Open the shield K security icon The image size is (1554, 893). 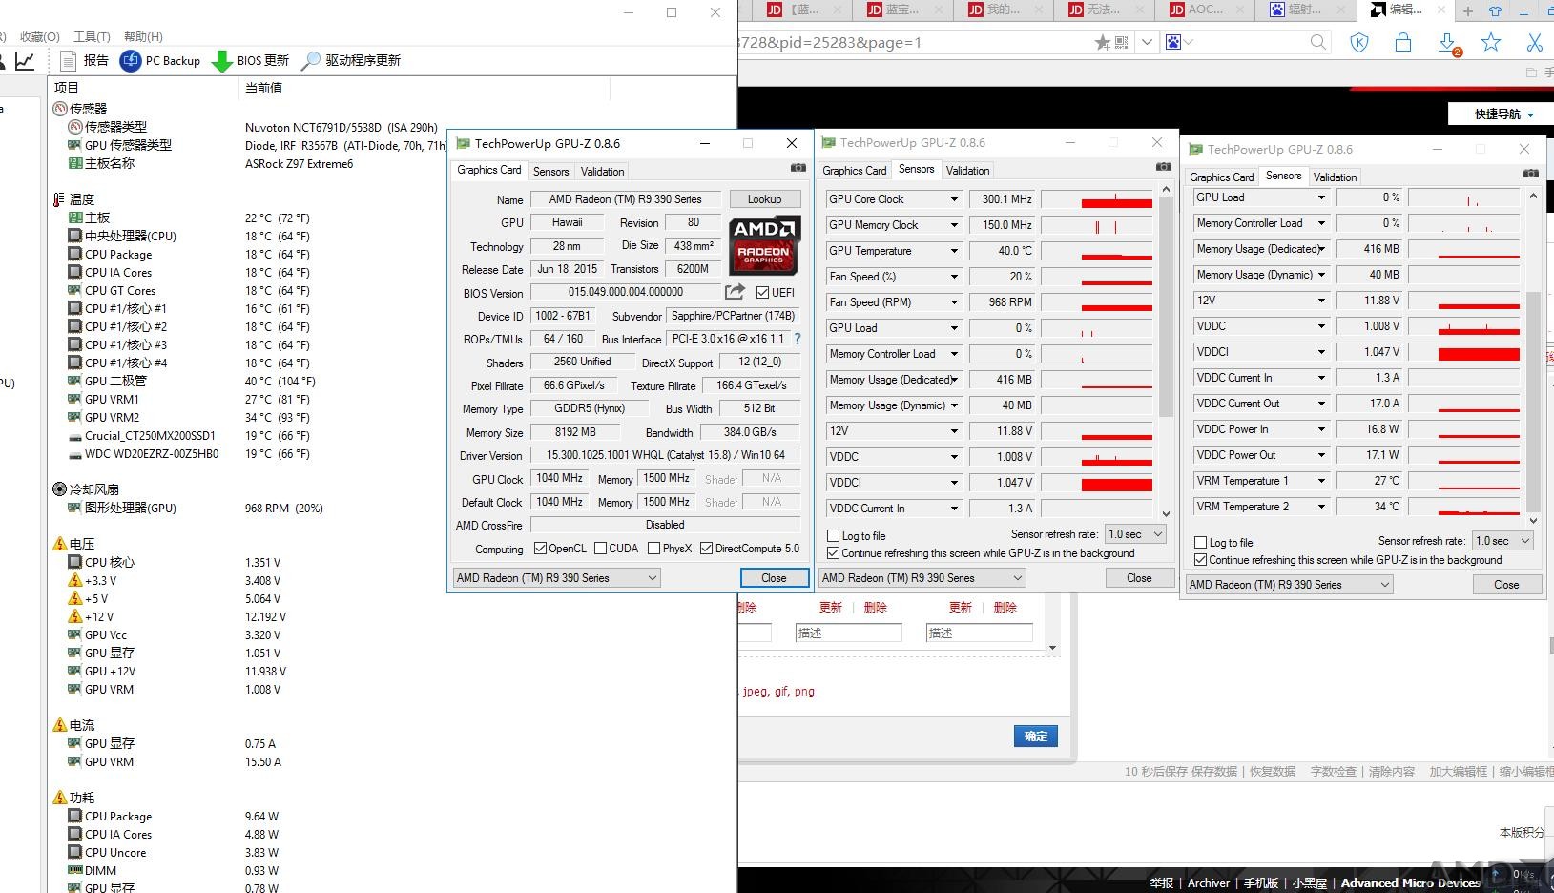(1359, 42)
